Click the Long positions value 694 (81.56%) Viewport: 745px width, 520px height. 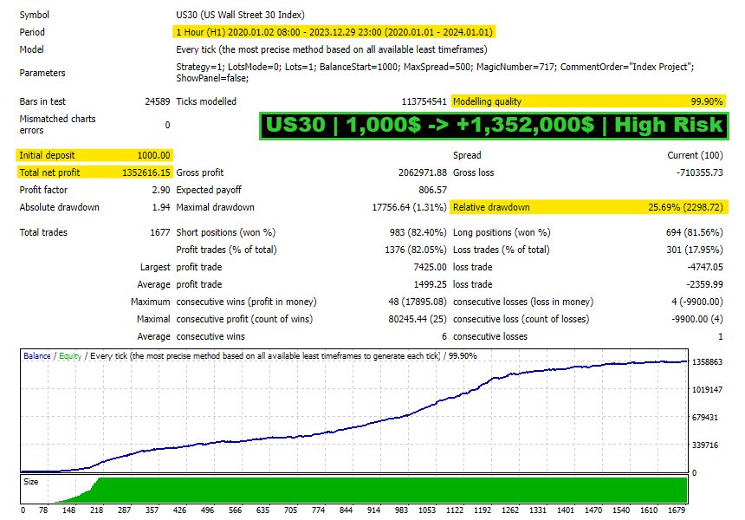click(x=694, y=232)
